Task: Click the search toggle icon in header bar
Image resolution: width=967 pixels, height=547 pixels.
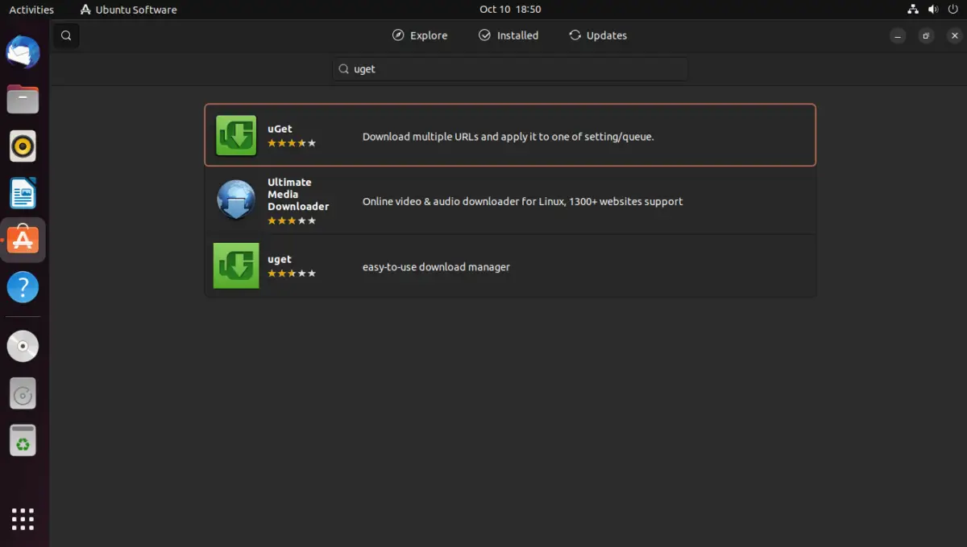Action: 66,35
